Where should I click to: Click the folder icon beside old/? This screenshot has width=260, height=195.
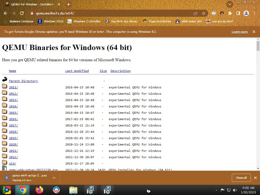coord(5,162)
